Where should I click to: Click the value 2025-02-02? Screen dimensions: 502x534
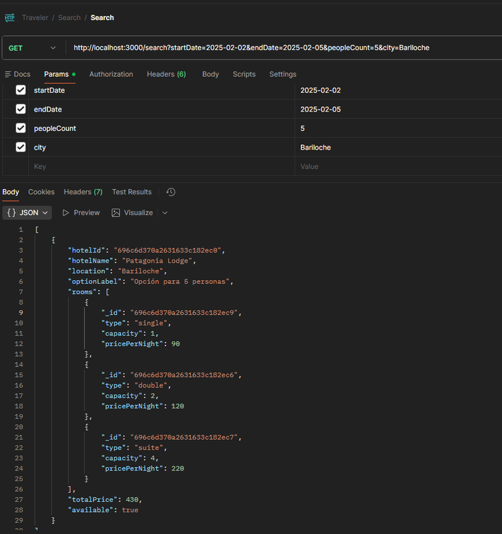pyautogui.click(x=320, y=90)
